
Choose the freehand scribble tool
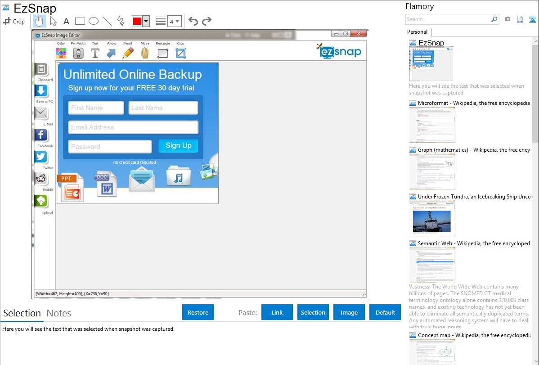pos(120,21)
